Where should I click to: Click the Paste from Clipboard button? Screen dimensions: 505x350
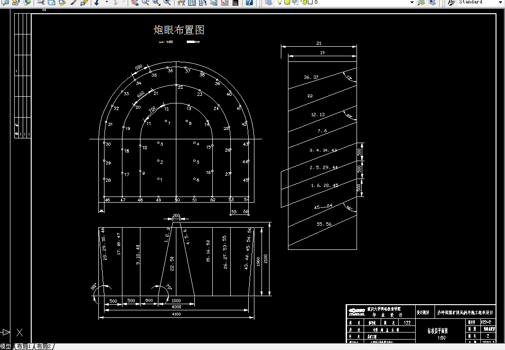pos(61,3)
